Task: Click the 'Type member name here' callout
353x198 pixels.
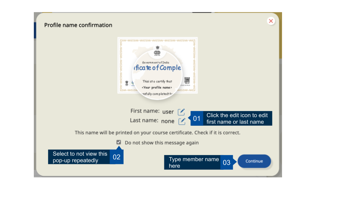Action: click(x=193, y=162)
